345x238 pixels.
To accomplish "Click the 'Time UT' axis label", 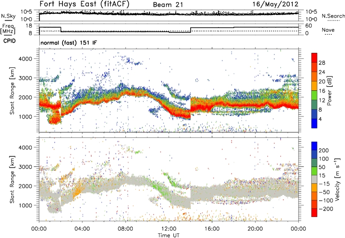I will coord(169,235).
